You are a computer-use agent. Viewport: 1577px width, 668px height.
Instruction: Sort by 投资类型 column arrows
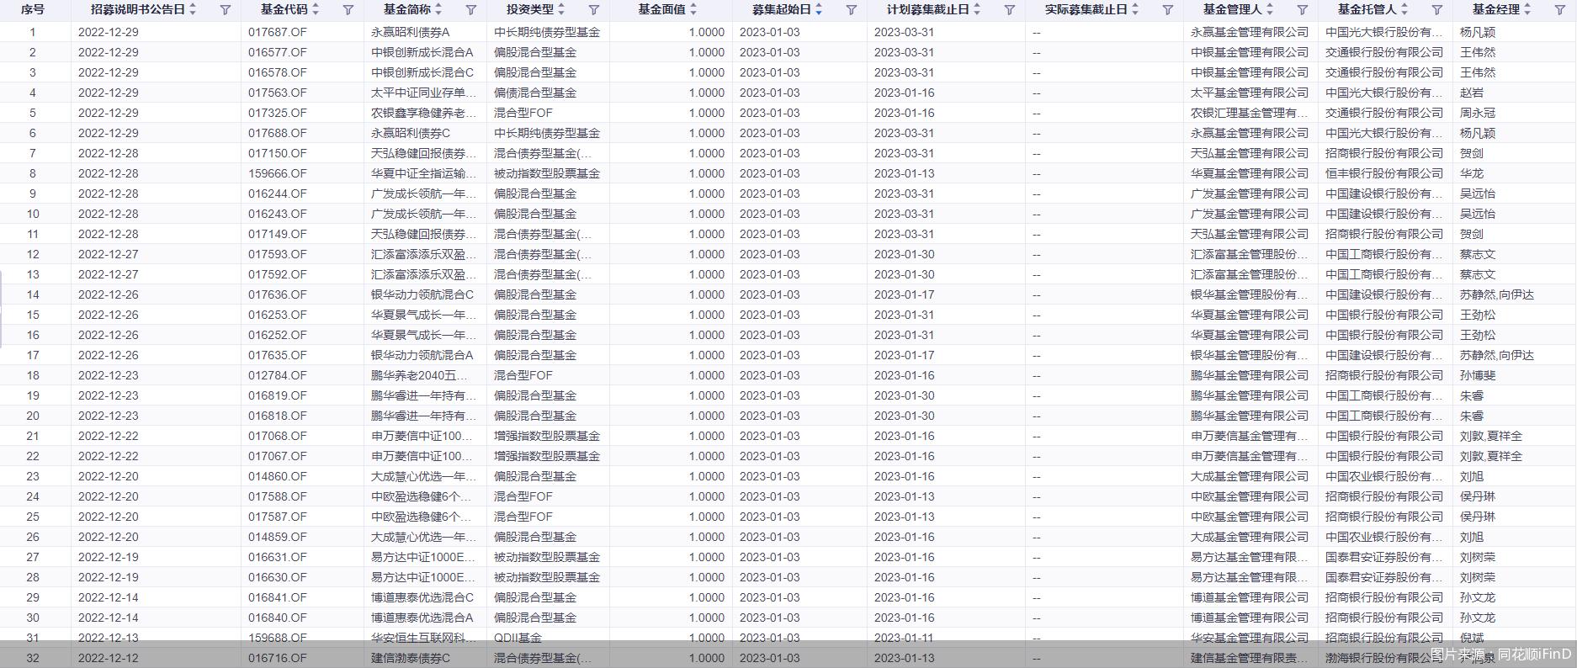pyautogui.click(x=561, y=9)
